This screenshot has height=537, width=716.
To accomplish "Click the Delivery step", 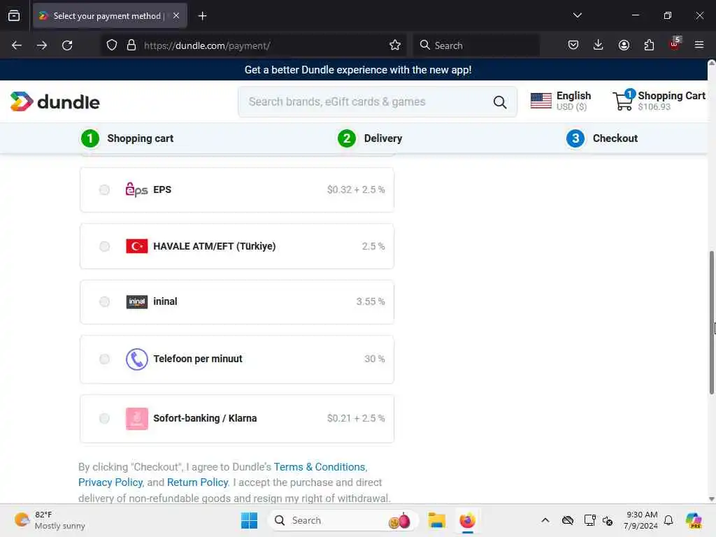I will pyautogui.click(x=370, y=138).
